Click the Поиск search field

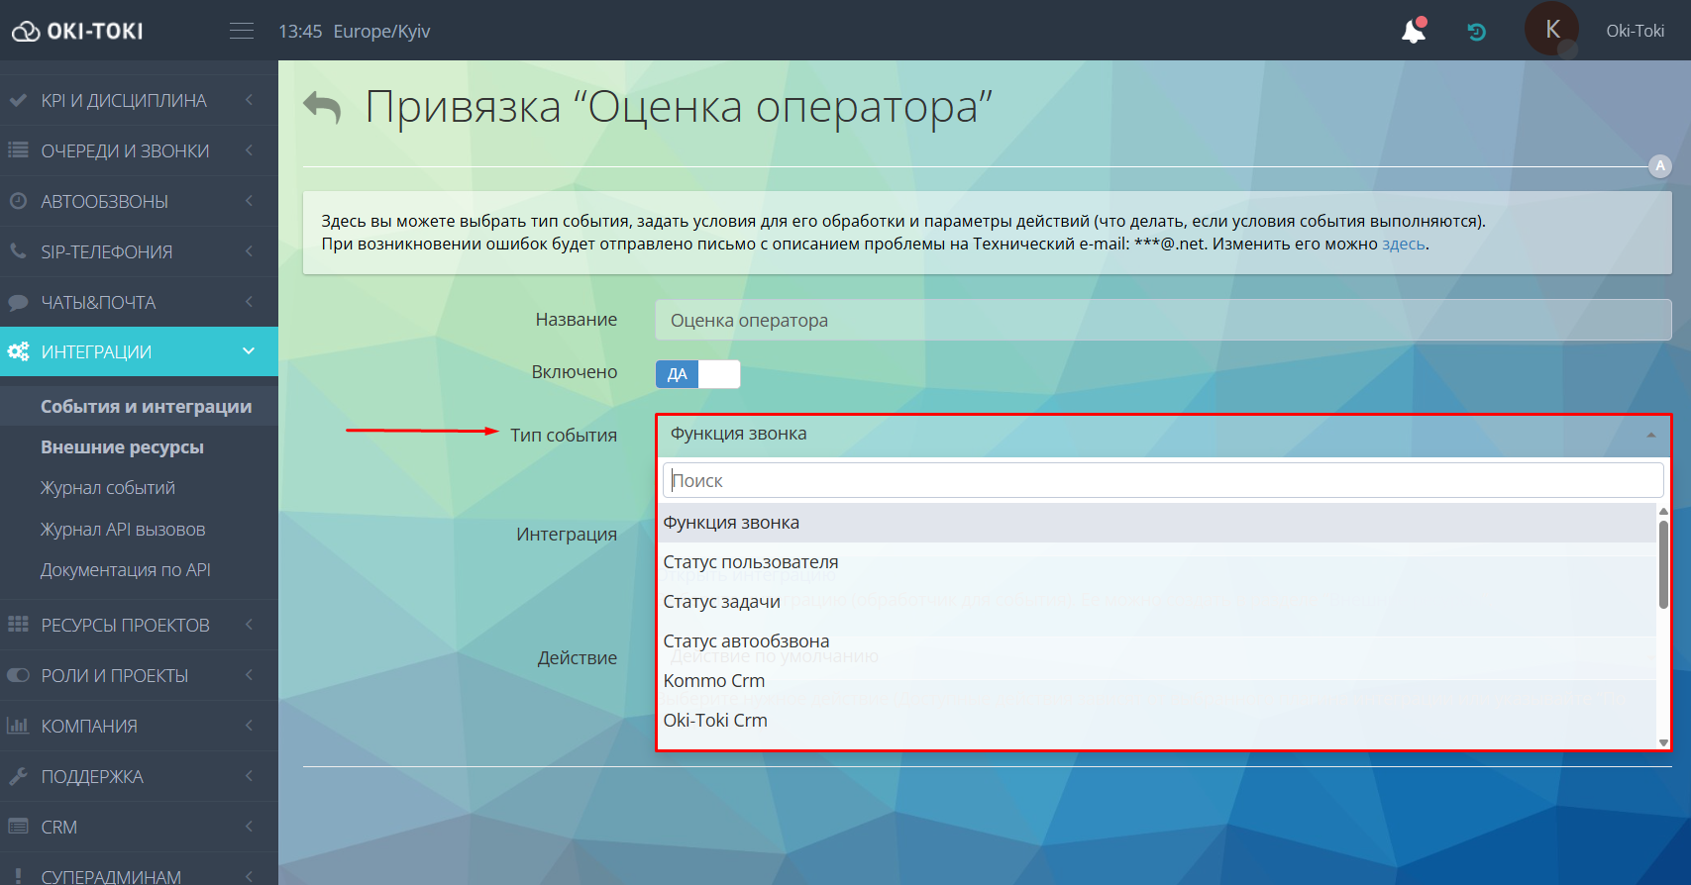1163,481
